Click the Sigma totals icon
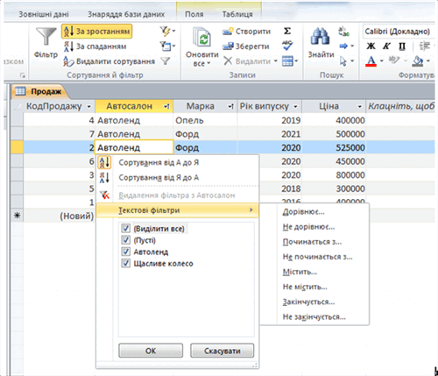The image size is (438, 376). click(x=287, y=31)
